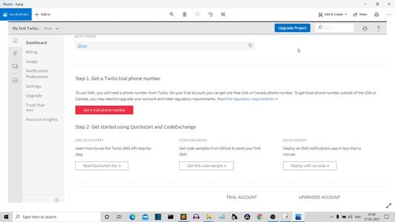
Task: Click Add to button
Action: [x=43, y=14]
